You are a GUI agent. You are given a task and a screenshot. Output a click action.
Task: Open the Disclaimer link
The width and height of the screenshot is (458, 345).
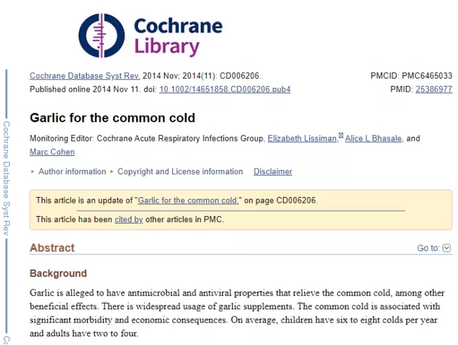point(273,171)
